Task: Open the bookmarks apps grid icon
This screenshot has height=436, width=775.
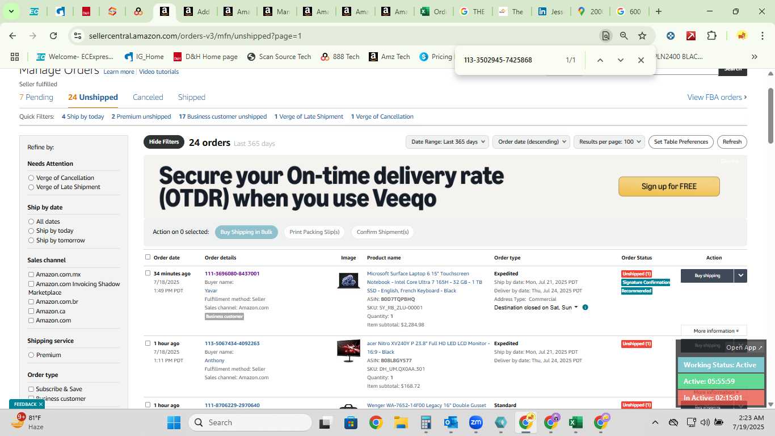Action: [x=15, y=57]
